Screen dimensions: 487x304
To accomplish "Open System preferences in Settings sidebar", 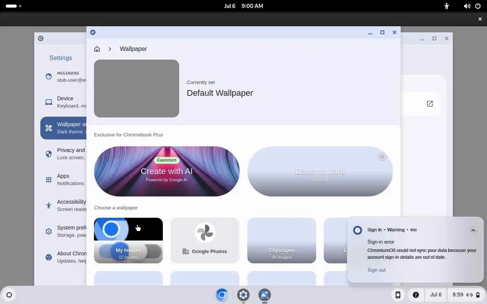I will point(64,231).
